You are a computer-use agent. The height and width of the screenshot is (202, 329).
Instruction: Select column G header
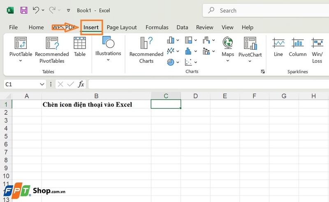[284, 96]
